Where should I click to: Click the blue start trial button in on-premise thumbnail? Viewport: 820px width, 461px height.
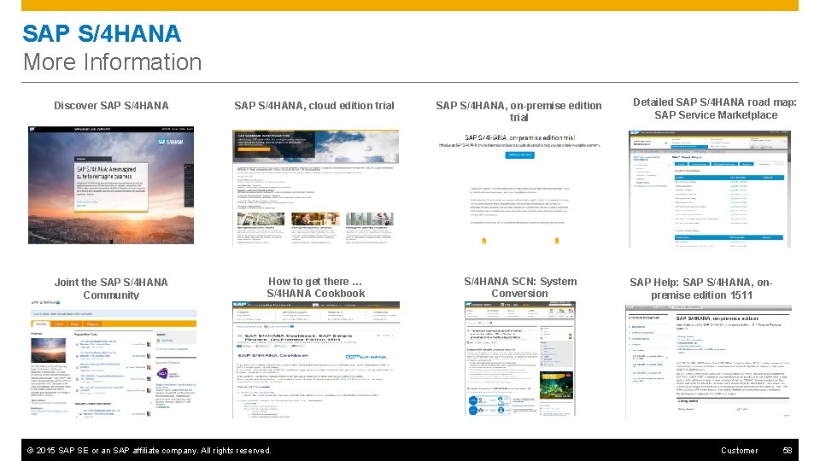[x=519, y=155]
